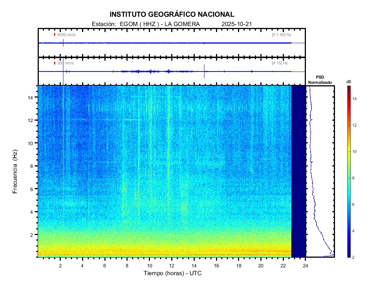382x286 pixels.
Task: Select the [4 15] Hz filter label
Action: (280, 63)
